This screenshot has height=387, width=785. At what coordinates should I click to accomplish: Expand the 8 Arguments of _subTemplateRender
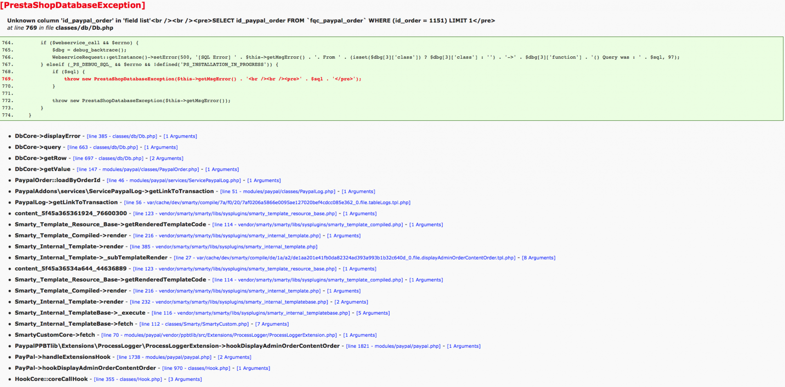tap(538, 258)
